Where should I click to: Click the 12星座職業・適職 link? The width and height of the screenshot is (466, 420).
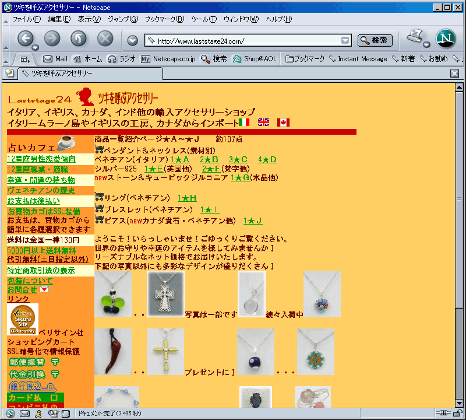tap(38, 170)
